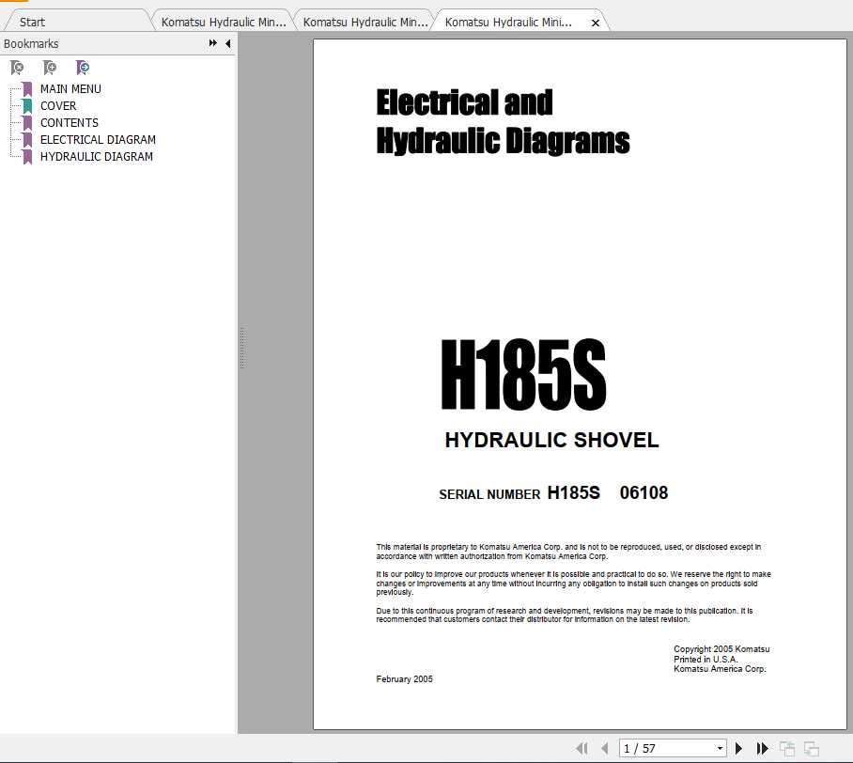This screenshot has height=763, width=853.
Task: Click the "February 2005" date text
Action: (404, 679)
